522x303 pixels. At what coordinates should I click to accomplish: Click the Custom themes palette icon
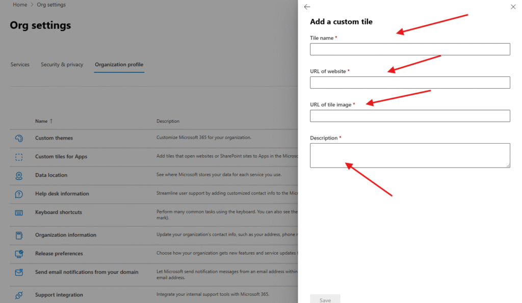point(19,138)
